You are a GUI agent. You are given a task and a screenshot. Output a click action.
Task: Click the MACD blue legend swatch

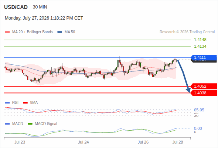[7, 124]
